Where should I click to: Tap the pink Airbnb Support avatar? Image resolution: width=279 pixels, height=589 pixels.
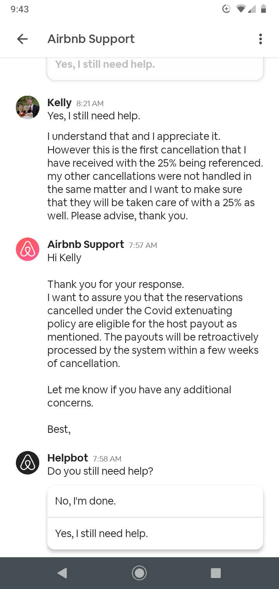tap(28, 249)
